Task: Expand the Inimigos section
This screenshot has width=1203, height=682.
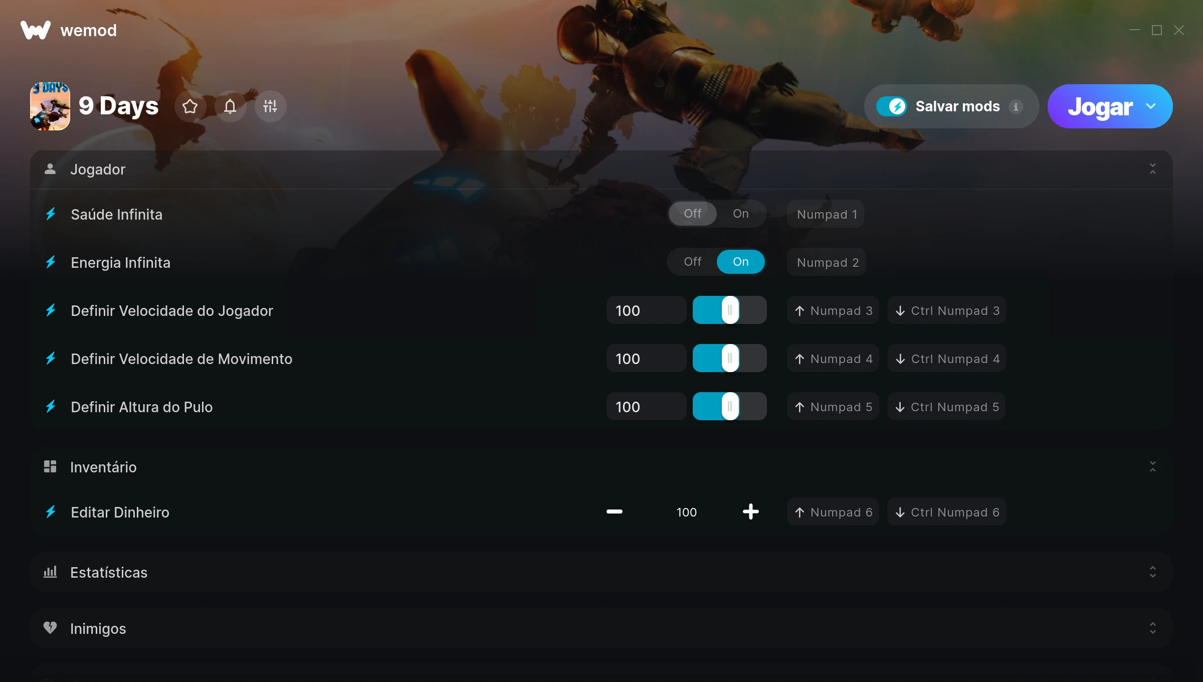Action: coord(1152,628)
